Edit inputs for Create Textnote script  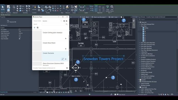point(63,59)
